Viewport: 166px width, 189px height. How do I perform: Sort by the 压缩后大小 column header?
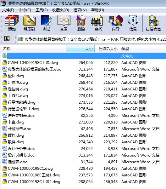click(x=107, y=49)
